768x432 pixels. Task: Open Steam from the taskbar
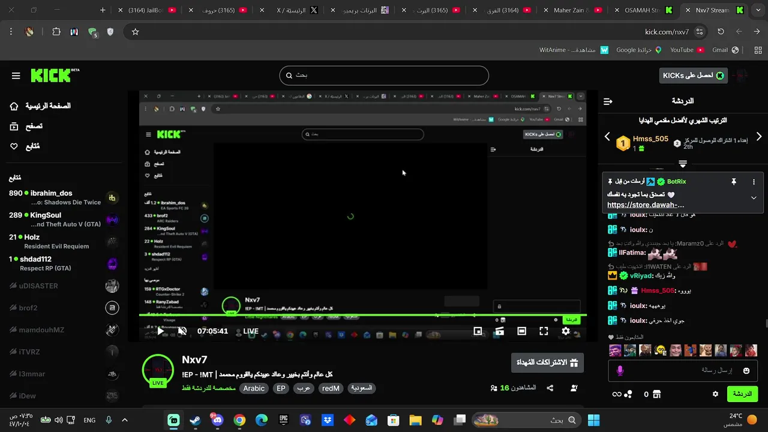pos(196,420)
